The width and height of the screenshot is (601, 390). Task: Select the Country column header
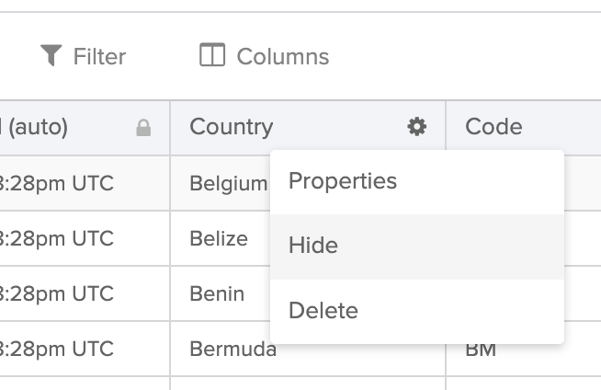pyautogui.click(x=232, y=127)
